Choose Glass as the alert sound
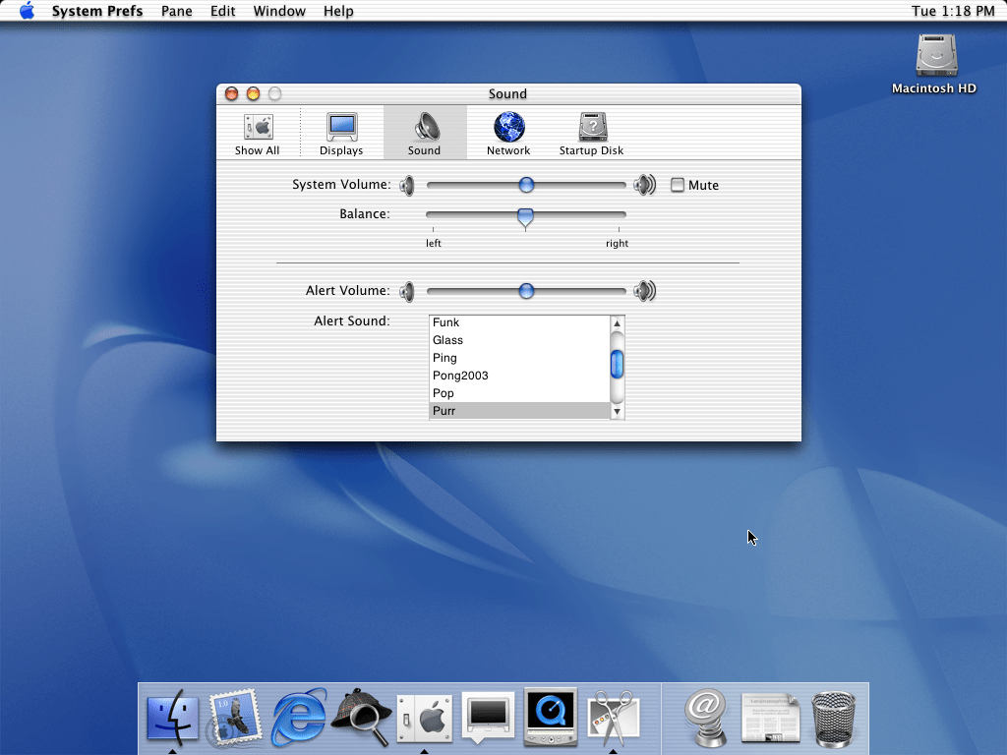The image size is (1007, 755). (x=447, y=340)
